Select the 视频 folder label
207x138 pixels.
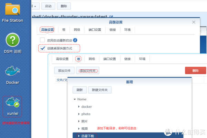85,128
